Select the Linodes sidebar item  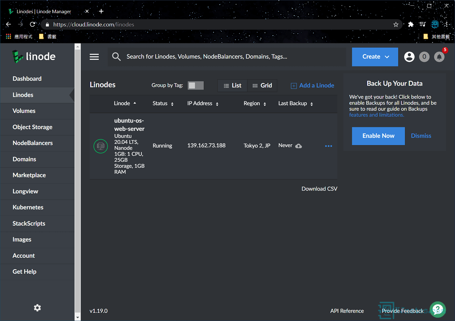pos(37,95)
